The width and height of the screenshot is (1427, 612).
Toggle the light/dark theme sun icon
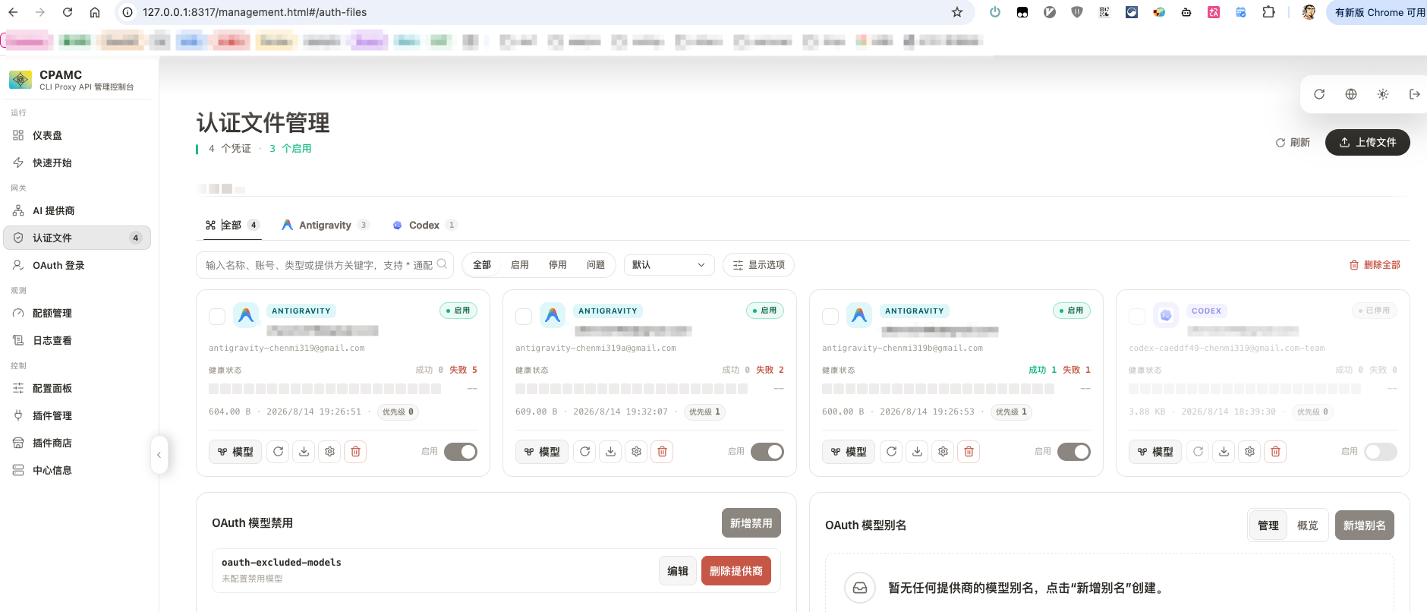pyautogui.click(x=1383, y=94)
